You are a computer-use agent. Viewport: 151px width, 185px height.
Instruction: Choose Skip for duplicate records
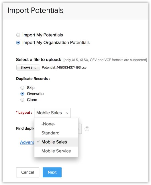pyautogui.click(x=22, y=88)
